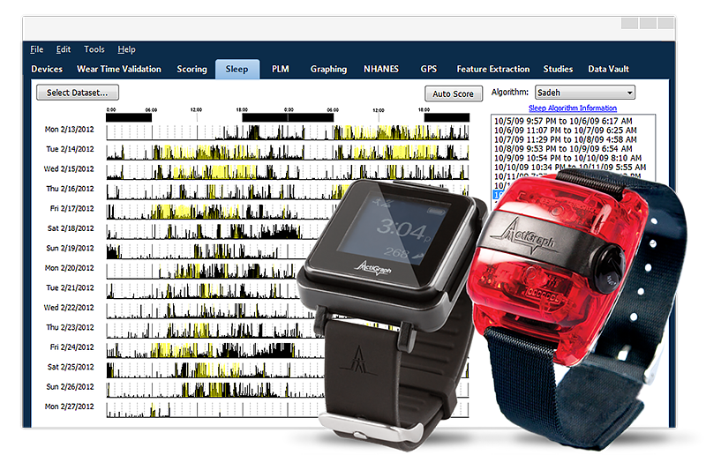This screenshot has height=455, width=706.
Task: Switch to the PLM tab
Action: [x=280, y=69]
